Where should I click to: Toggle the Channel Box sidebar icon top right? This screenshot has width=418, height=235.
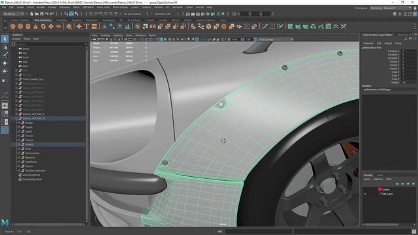[x=415, y=14]
